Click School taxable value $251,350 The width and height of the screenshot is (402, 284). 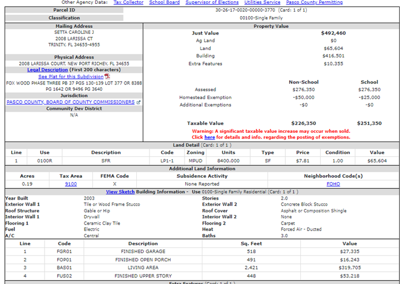369,123
